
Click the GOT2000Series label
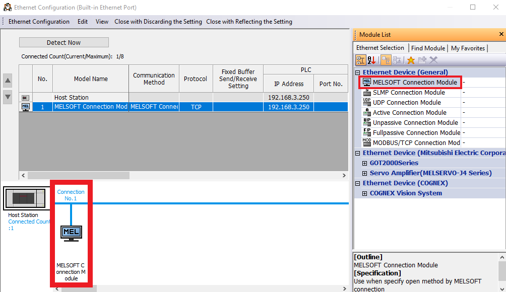pos(394,163)
